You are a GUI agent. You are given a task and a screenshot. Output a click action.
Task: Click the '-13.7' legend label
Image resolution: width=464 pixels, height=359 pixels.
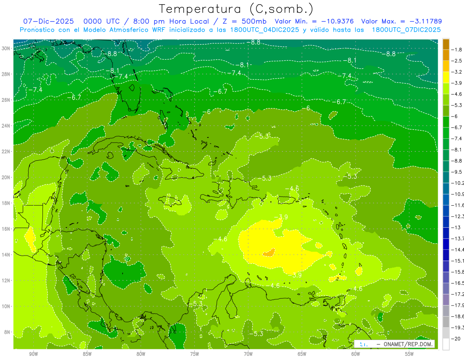point(459,239)
